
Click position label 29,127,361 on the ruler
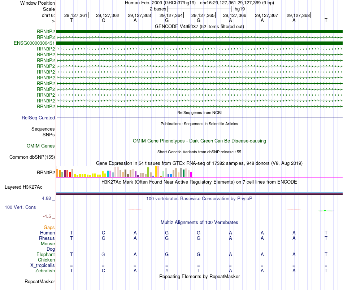pyautogui.click(x=76, y=15)
